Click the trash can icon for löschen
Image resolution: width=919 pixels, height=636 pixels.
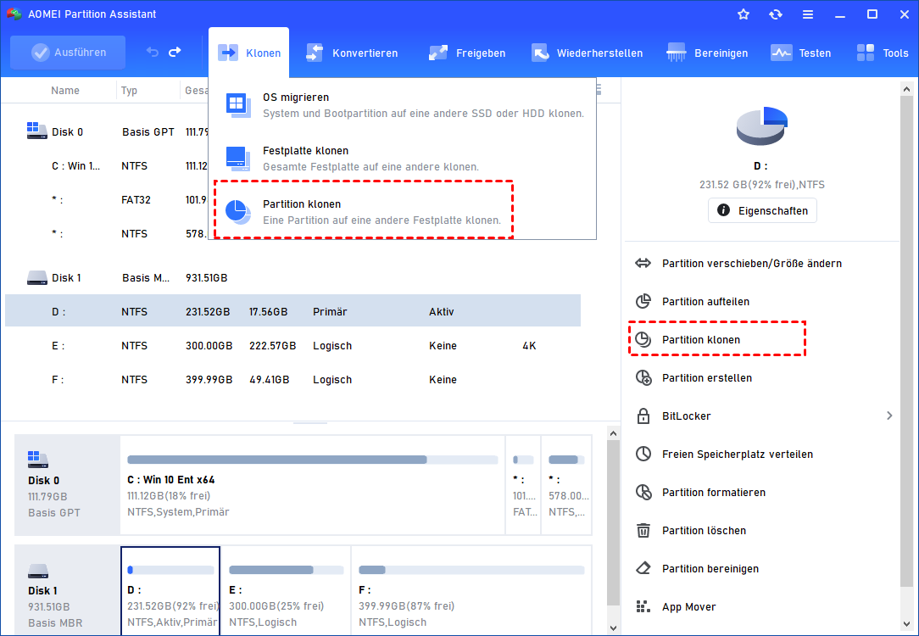643,530
